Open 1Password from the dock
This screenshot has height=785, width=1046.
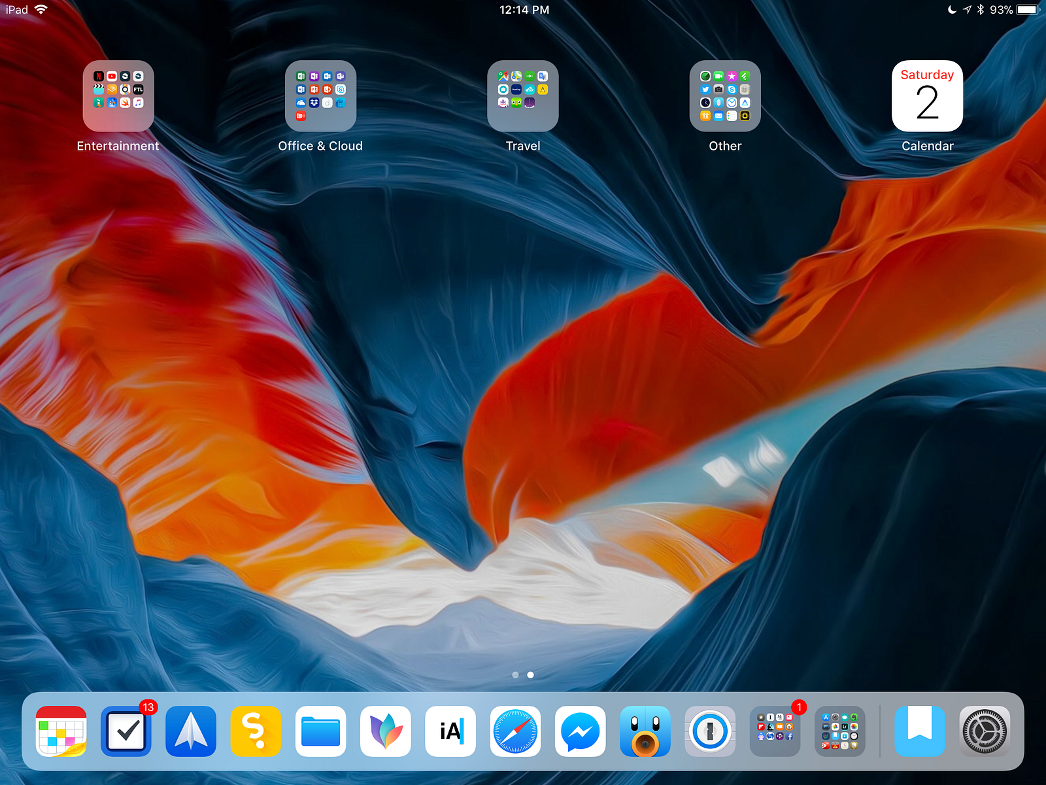point(710,731)
